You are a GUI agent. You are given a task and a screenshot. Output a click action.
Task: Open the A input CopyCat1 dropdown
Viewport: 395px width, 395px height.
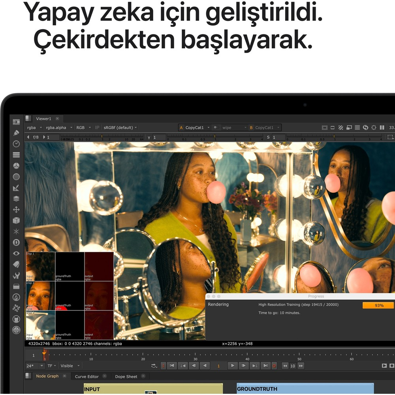click(x=194, y=128)
